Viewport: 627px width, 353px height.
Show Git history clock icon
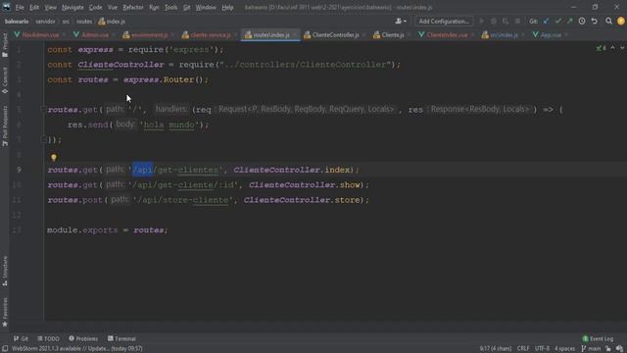click(x=582, y=22)
